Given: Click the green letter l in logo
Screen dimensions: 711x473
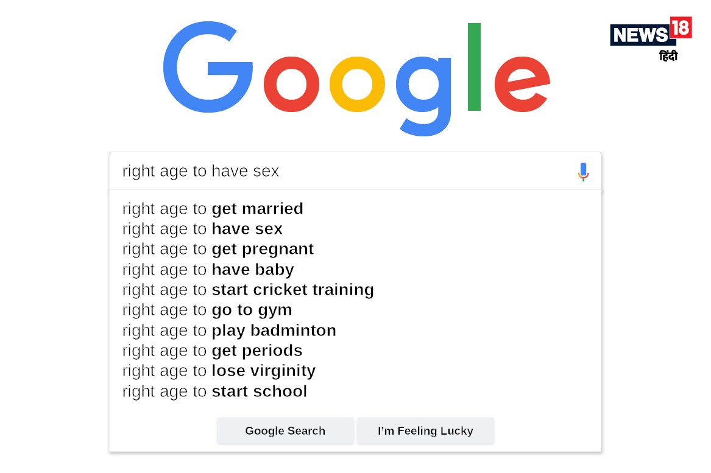Looking at the screenshot, I should point(474,67).
